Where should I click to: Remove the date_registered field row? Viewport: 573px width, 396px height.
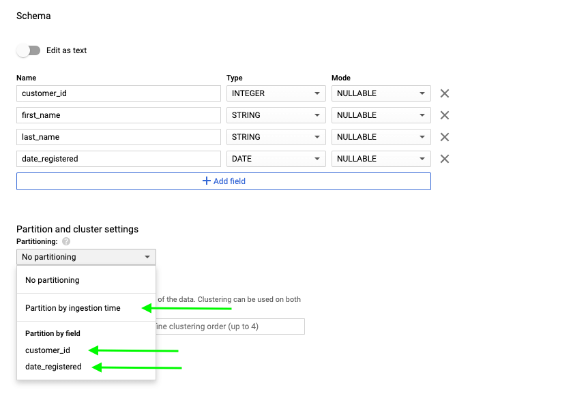[444, 159]
